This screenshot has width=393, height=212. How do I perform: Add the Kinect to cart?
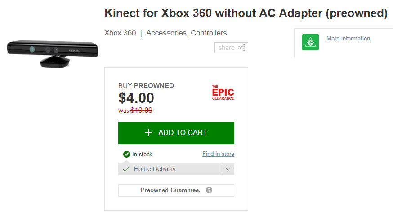[176, 133]
